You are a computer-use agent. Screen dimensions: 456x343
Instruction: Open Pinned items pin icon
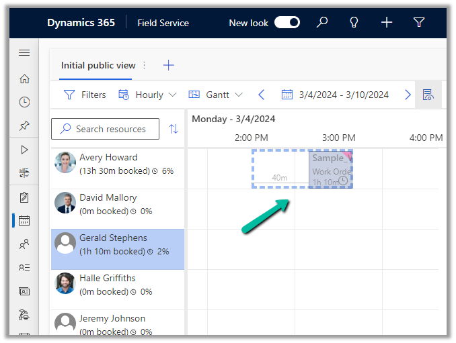tap(24, 126)
